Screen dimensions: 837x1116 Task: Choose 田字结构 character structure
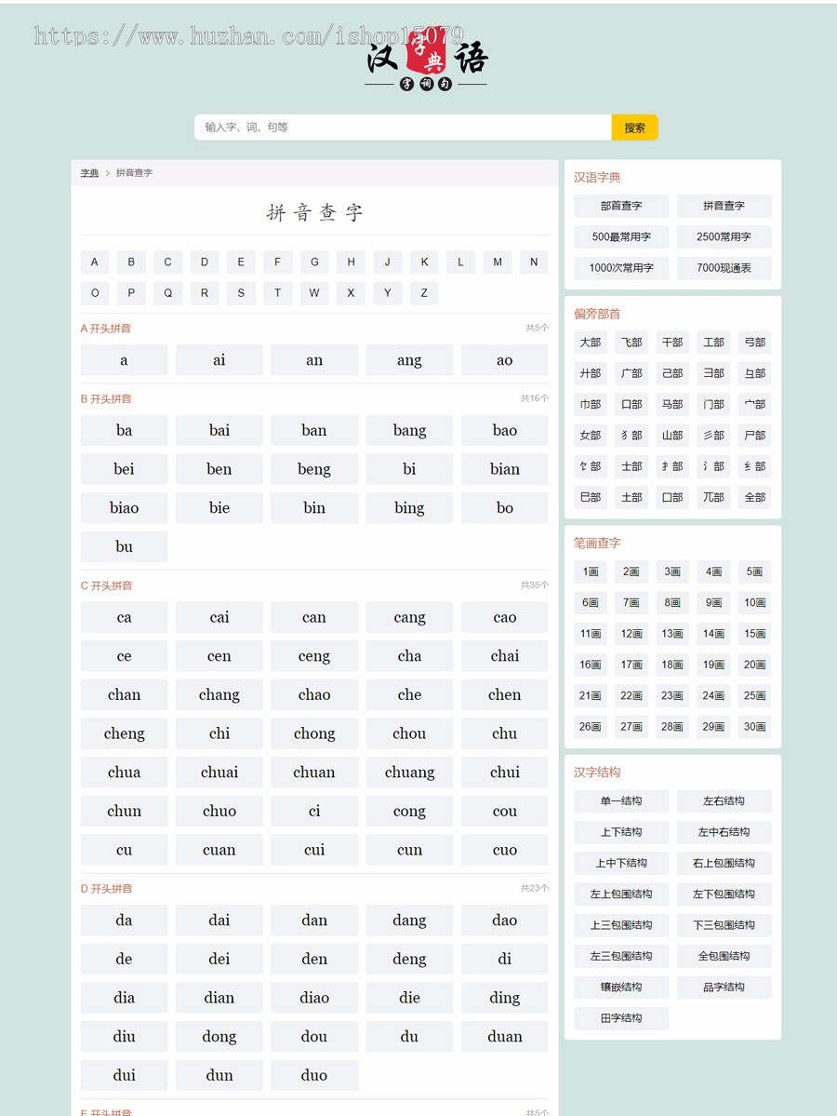(621, 1017)
